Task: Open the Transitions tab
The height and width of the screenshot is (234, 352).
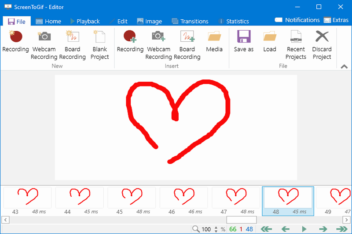Action: point(190,21)
